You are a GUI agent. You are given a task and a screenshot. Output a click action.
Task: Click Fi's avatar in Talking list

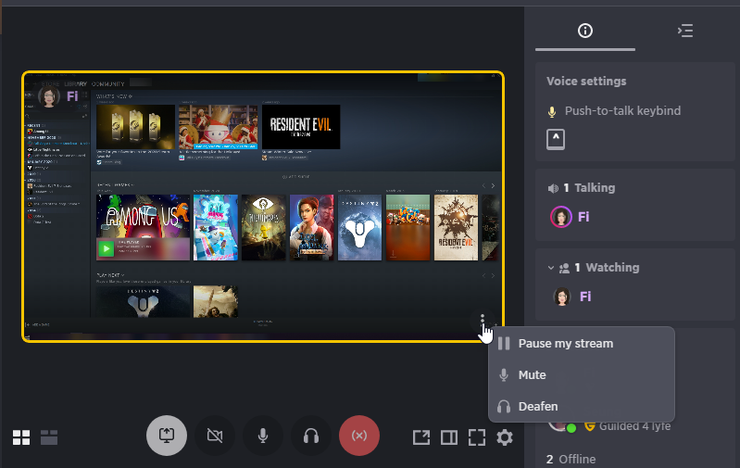561,217
